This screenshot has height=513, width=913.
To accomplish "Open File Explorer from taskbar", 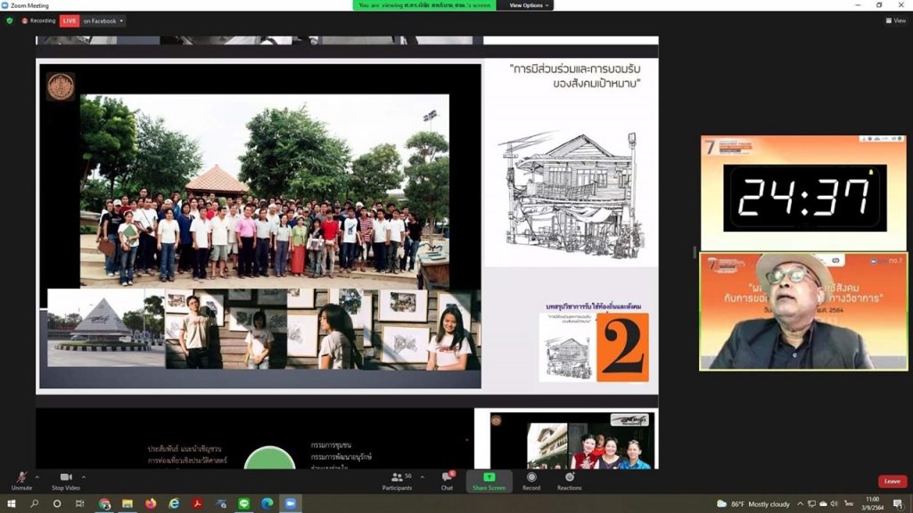I will click(127, 504).
